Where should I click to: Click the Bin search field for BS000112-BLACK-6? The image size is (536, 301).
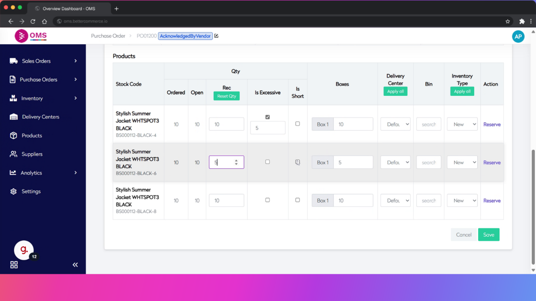[428, 163]
